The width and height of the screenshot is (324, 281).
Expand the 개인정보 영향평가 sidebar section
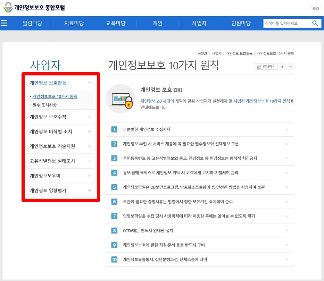89,190
